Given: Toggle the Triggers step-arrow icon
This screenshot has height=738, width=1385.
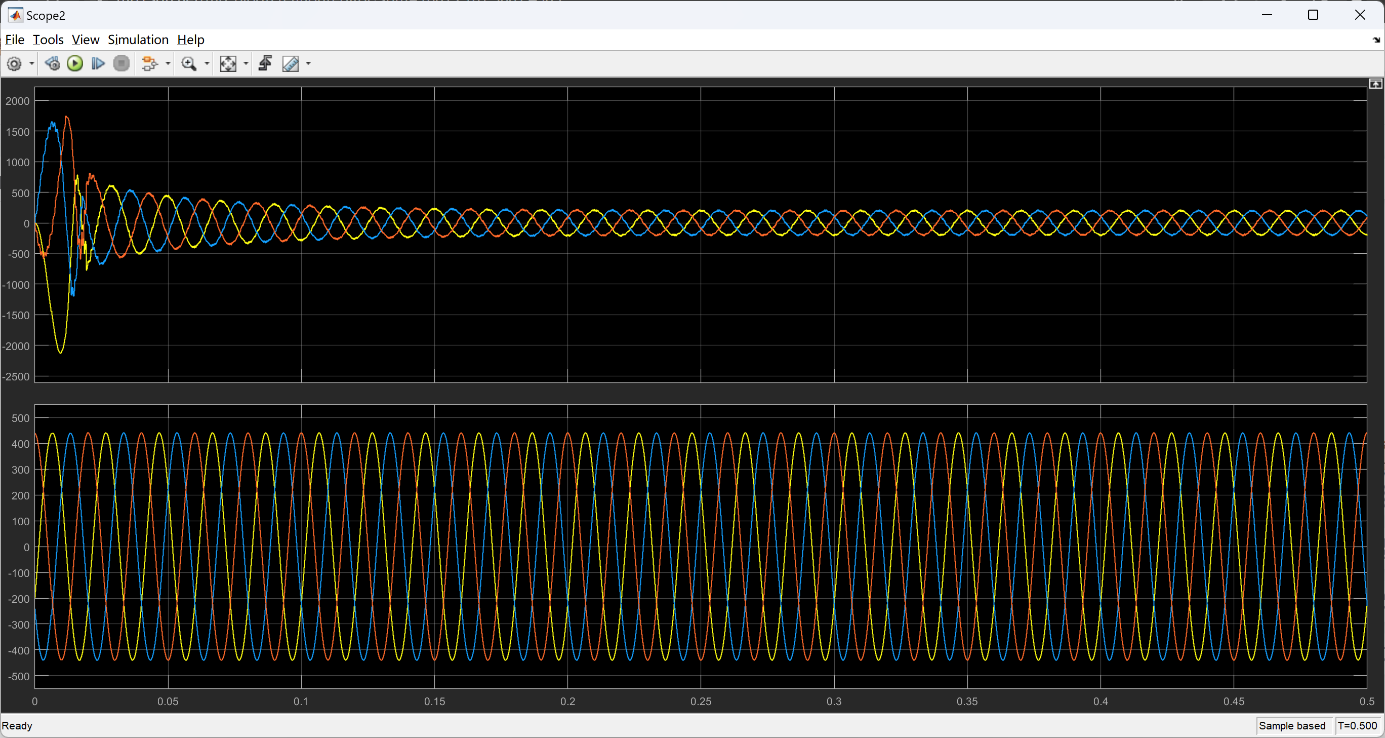Looking at the screenshot, I should tap(265, 64).
